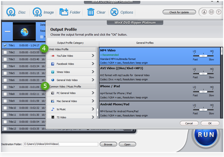The width and height of the screenshot is (224, 157).
Task: Click the Vimeo Video icon
Action: [x=53, y=72]
